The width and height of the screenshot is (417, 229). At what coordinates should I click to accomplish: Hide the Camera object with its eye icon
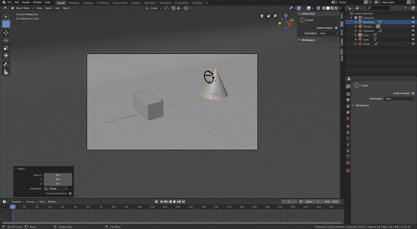tap(413, 27)
